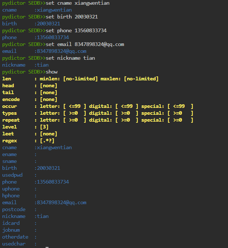Click the 'ename' empty field row
This screenshot has width=228, height=248.
[19, 154]
